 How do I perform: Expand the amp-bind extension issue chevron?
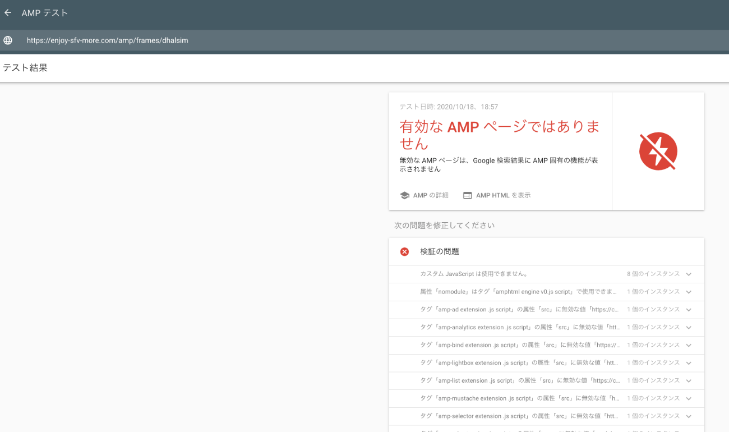tap(689, 345)
